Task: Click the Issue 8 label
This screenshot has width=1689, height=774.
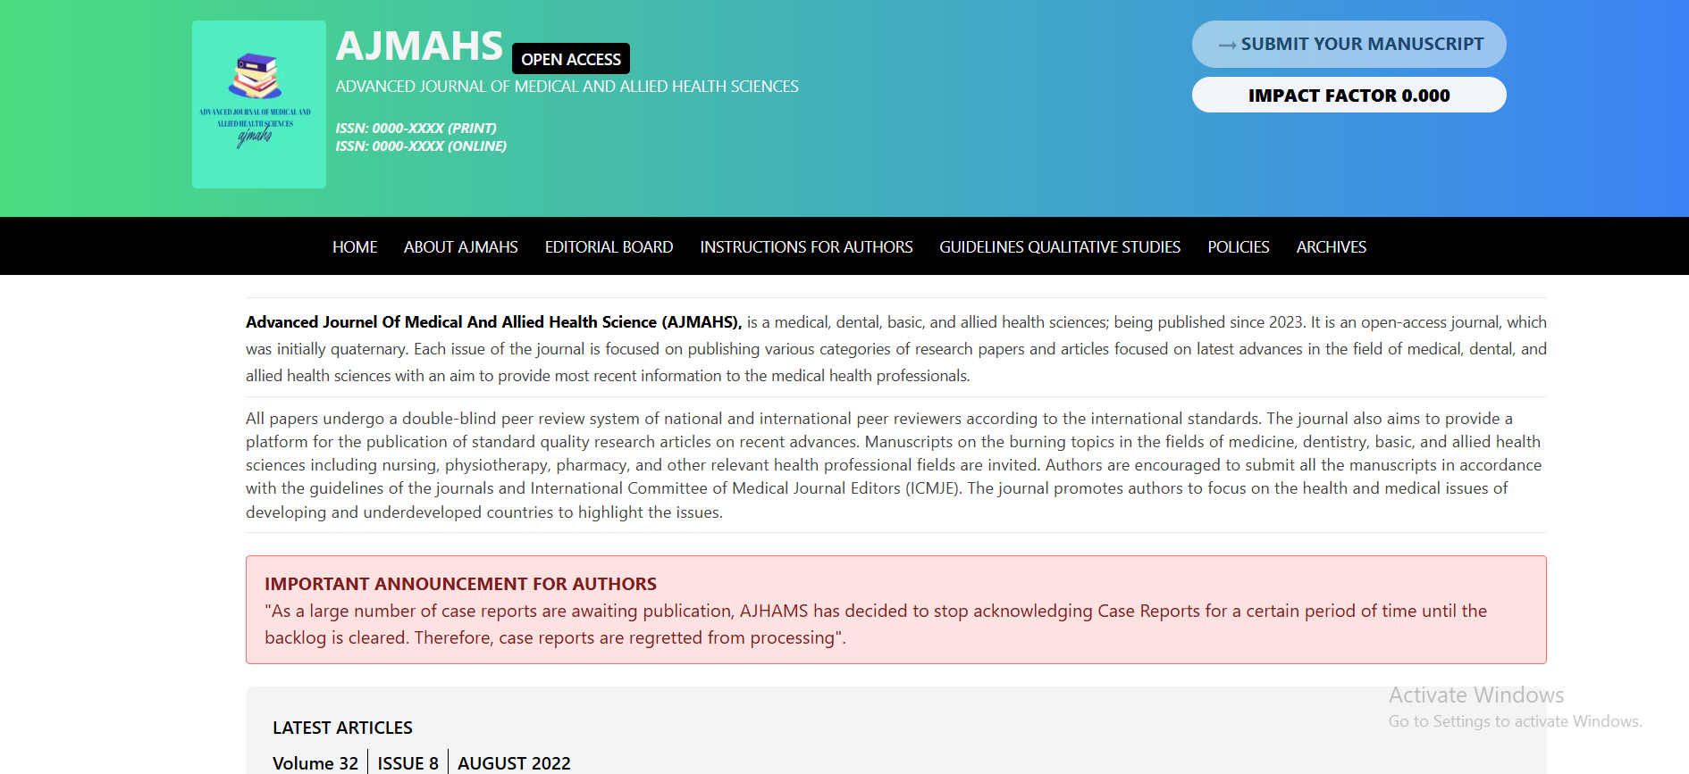Action: tap(408, 763)
